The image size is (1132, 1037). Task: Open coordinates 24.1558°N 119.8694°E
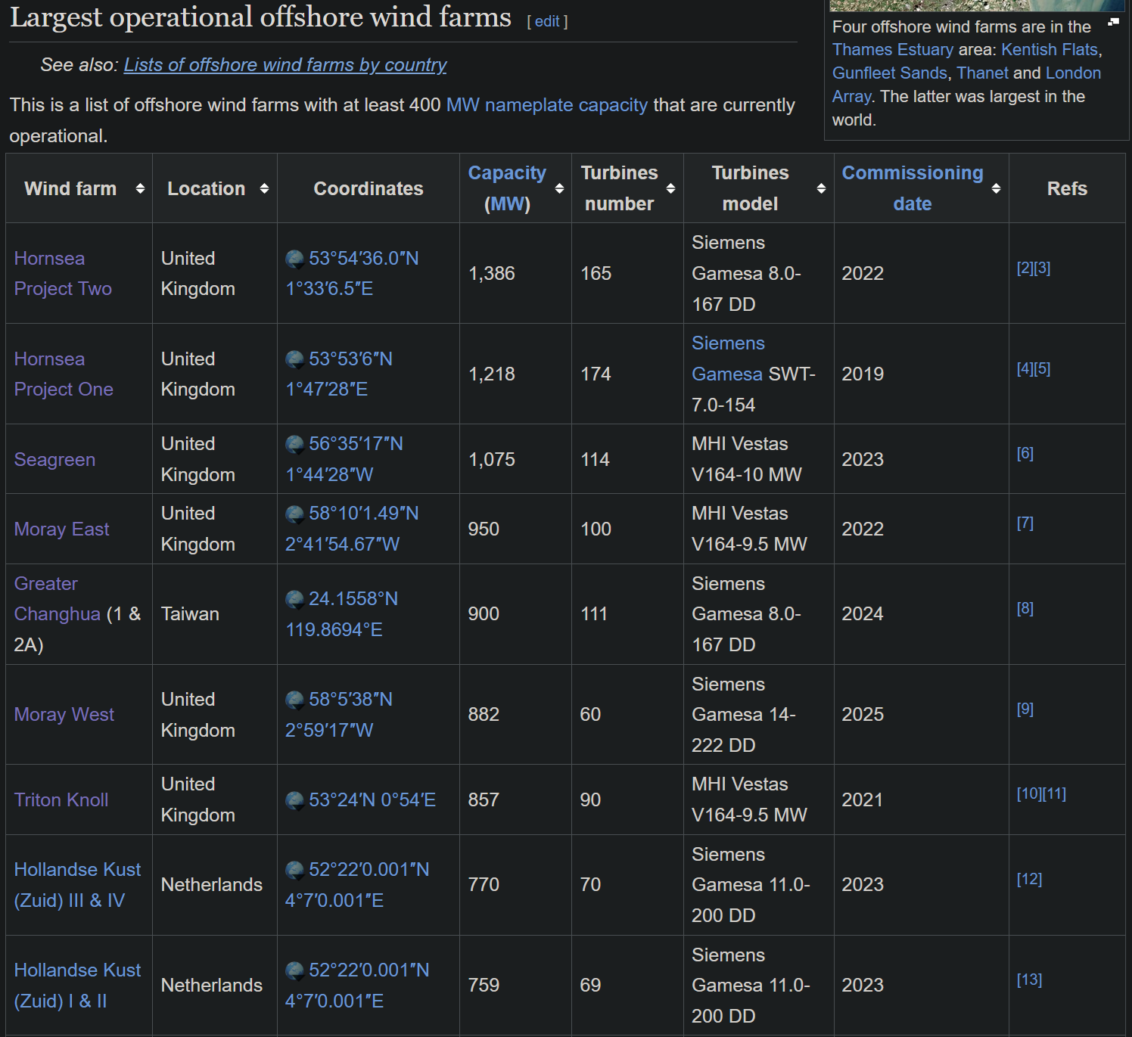342,614
